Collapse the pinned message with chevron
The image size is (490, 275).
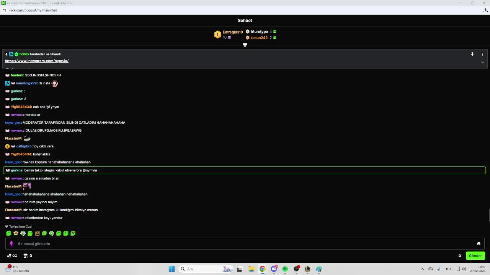[x=482, y=62]
